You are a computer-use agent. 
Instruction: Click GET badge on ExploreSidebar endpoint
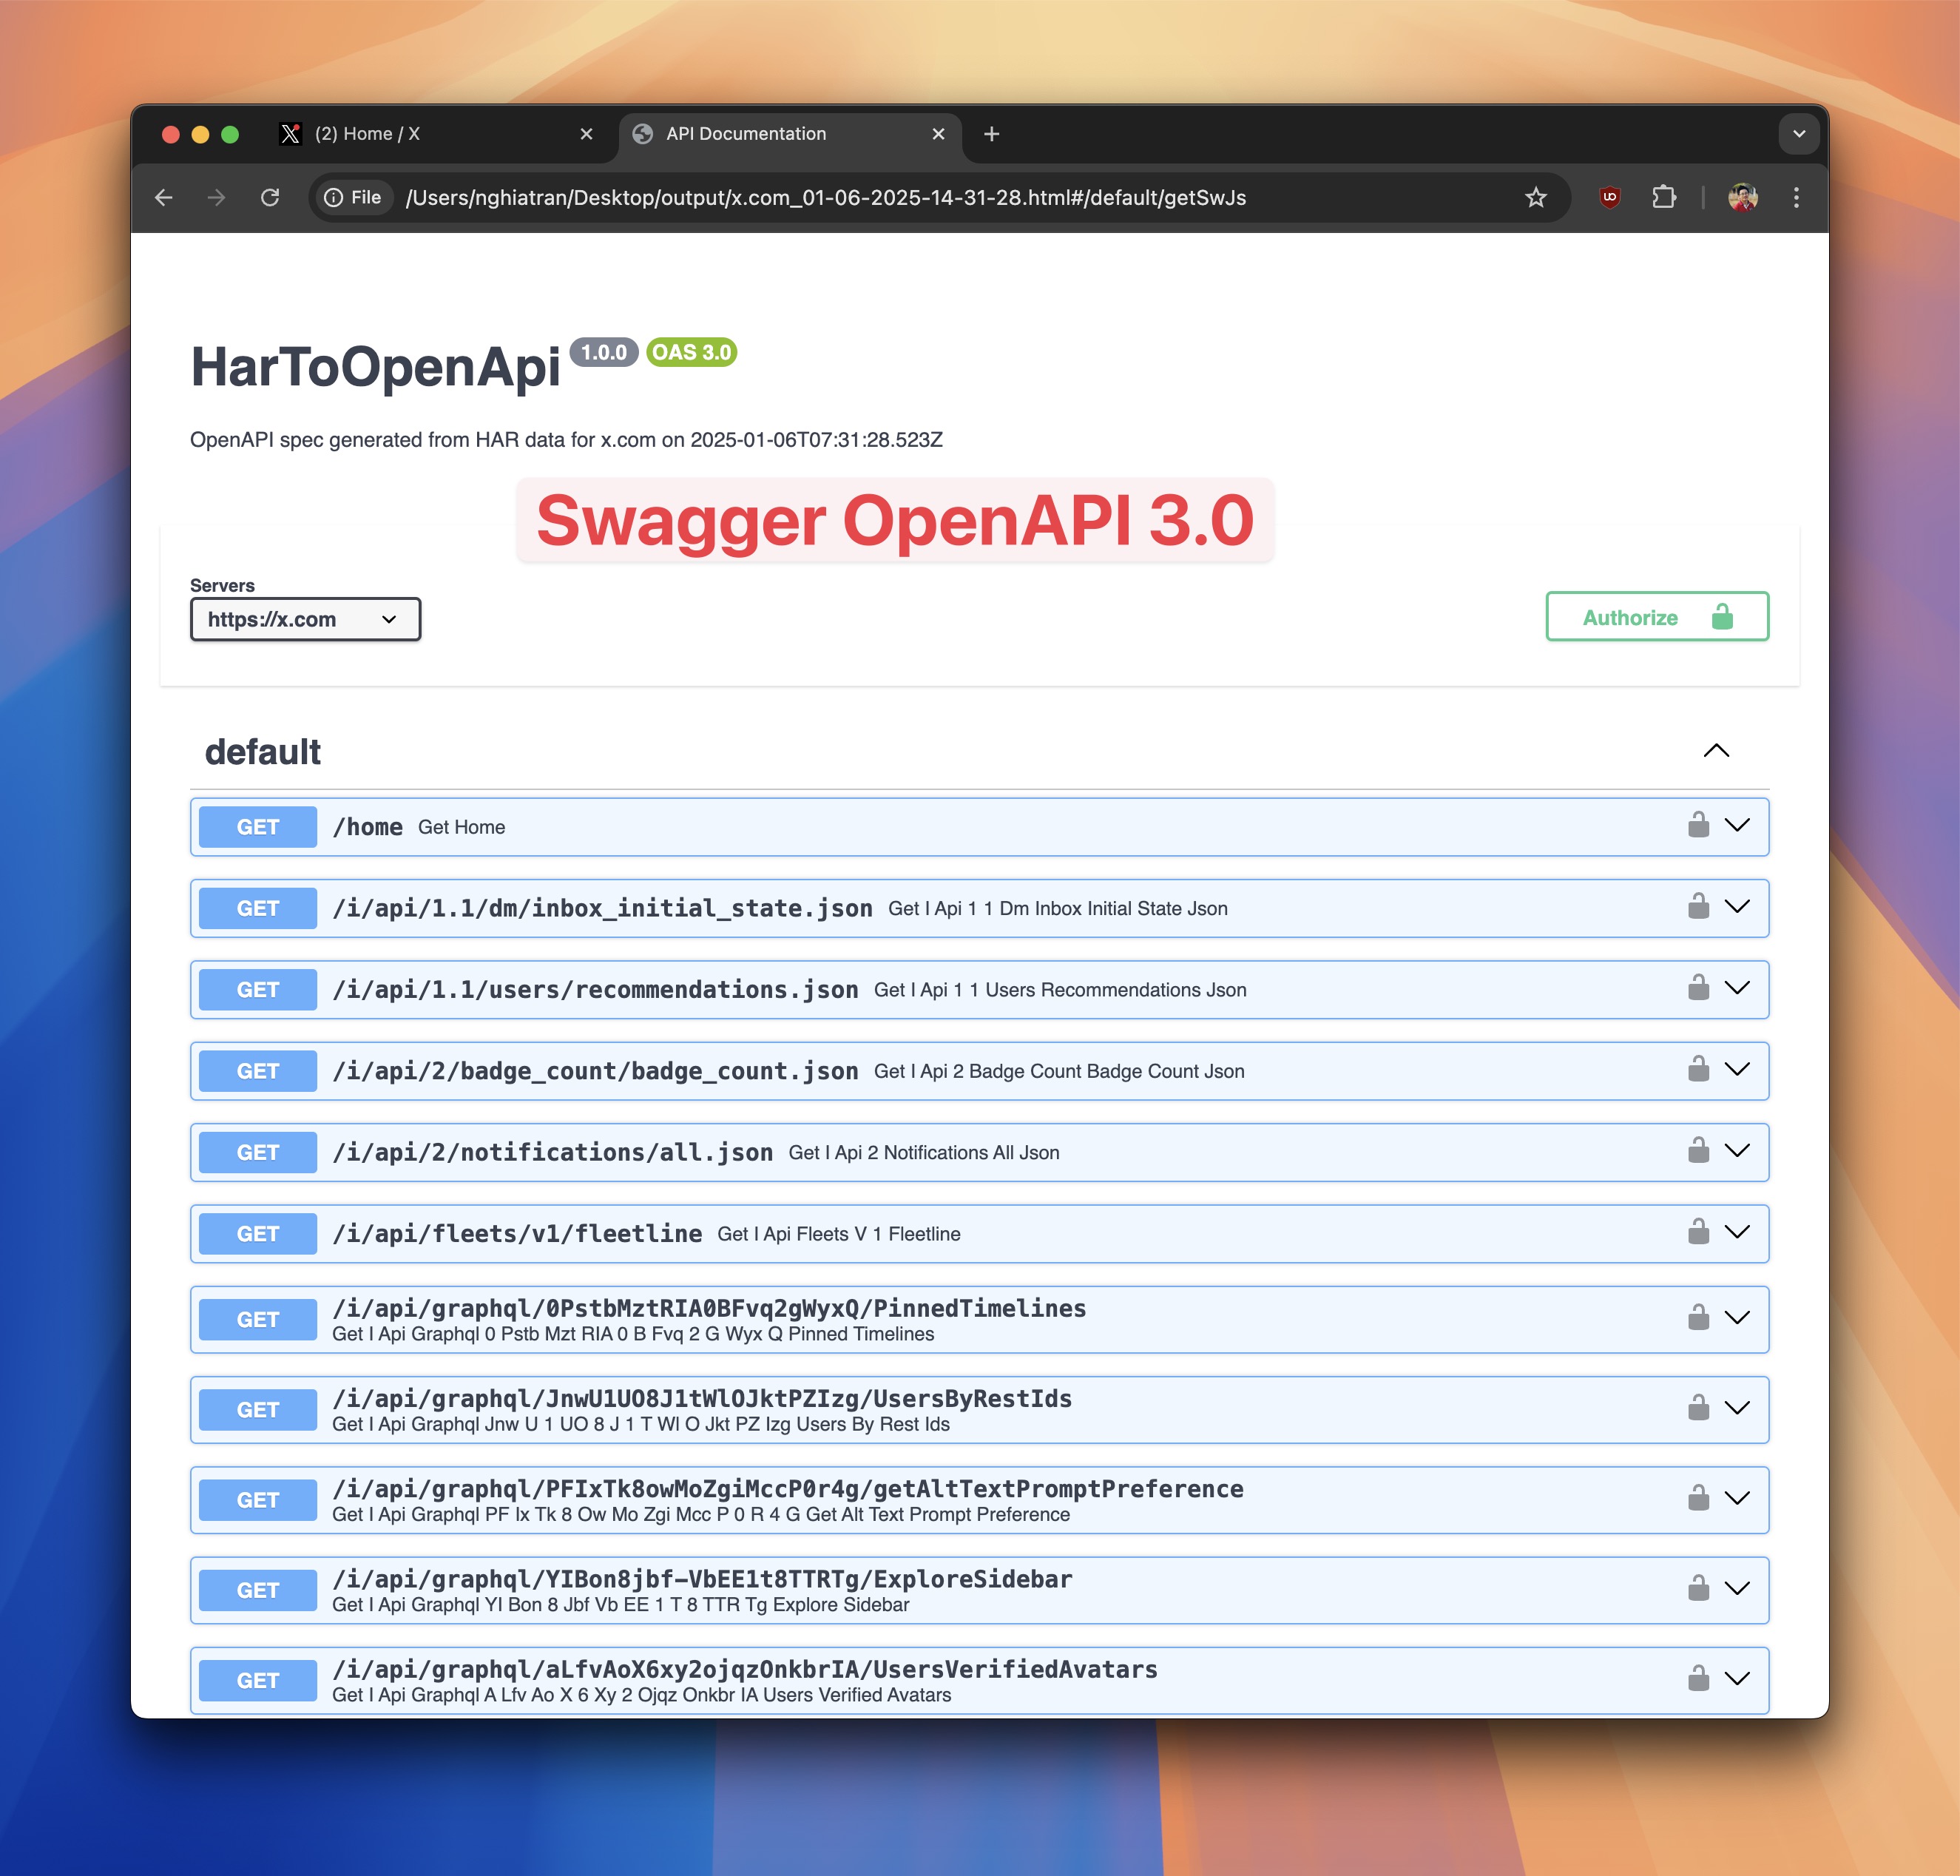[258, 1590]
